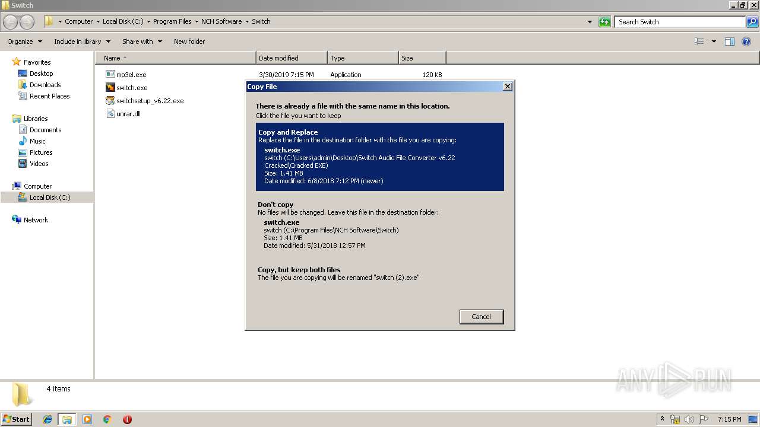Screen dimensions: 760x427
Task: Open the volume speaker tray icon
Action: (x=689, y=419)
